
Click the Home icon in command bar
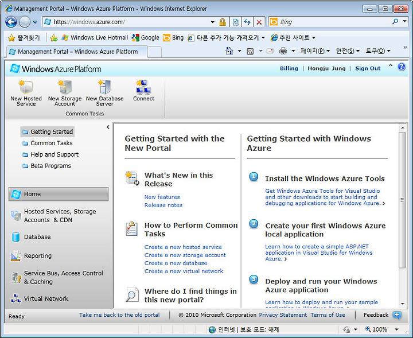point(229,51)
